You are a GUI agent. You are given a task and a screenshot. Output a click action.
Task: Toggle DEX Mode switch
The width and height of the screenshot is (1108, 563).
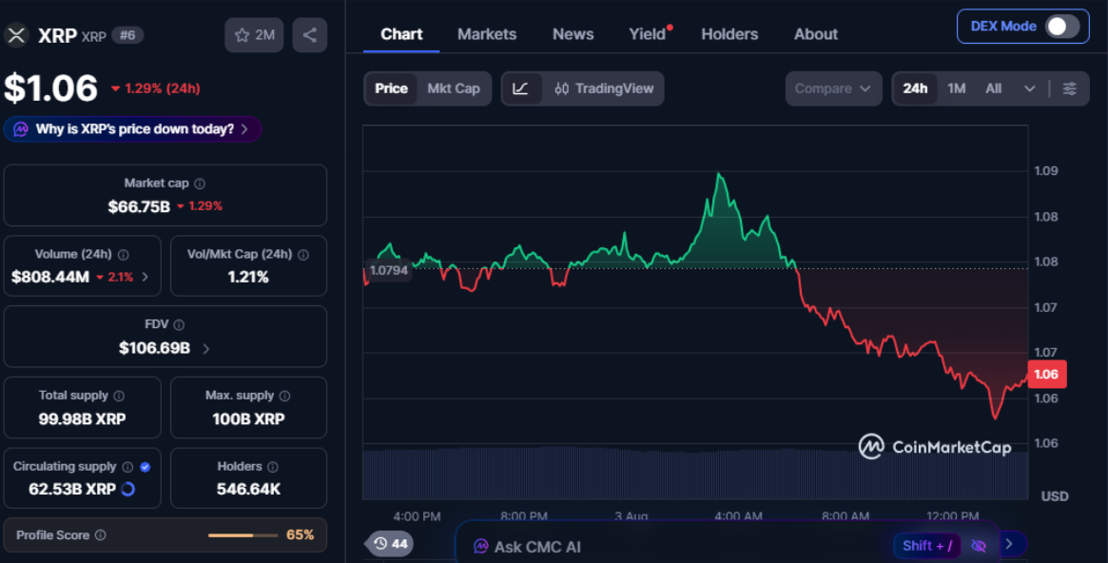coord(1062,26)
